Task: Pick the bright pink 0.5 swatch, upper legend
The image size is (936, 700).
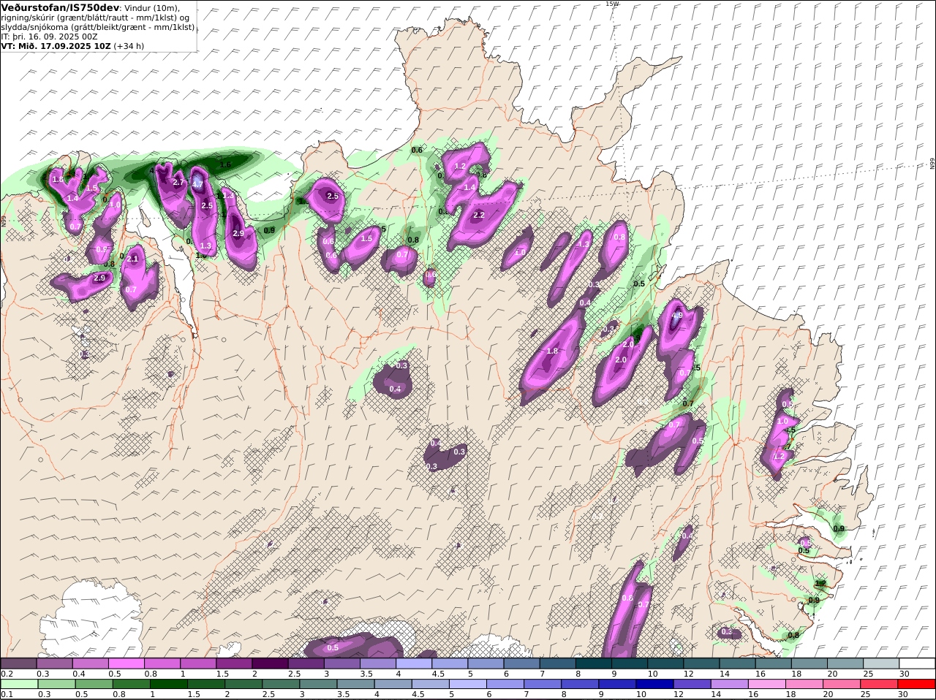Action: 126,663
